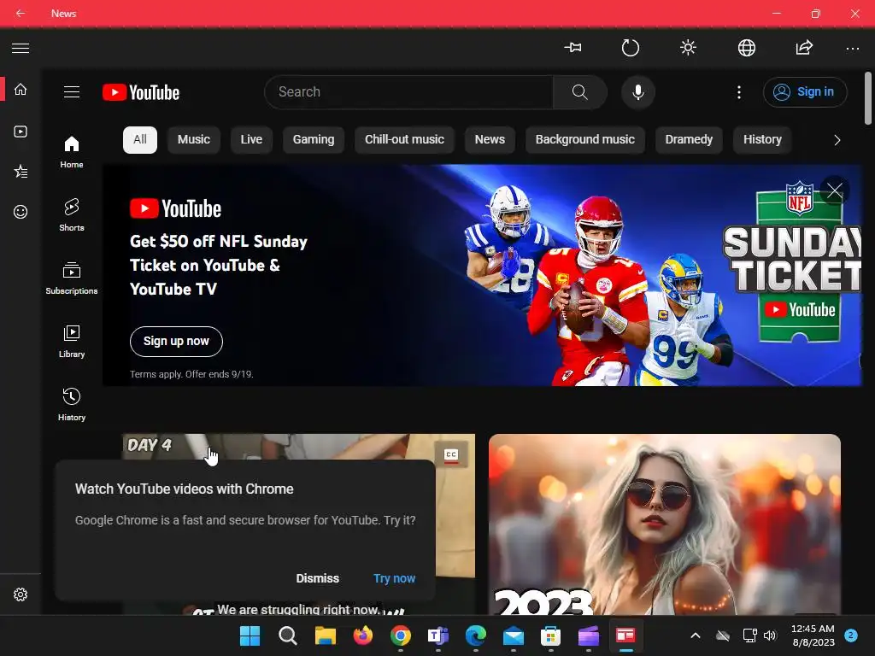Toggle brightness theme sun icon

pyautogui.click(x=689, y=48)
